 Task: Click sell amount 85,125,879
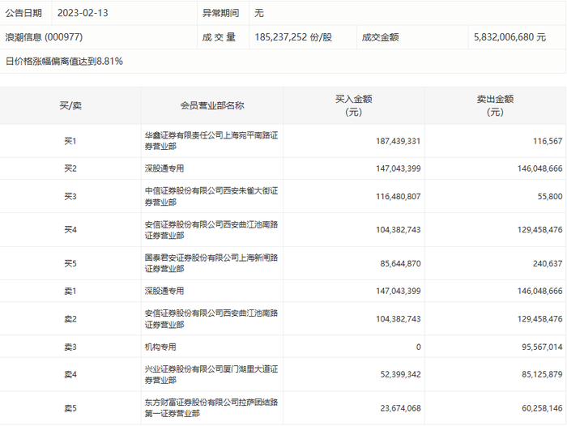[542, 375]
